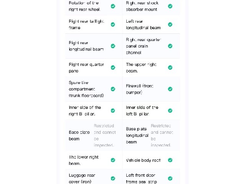Click check icon for quarter panel drain channel
The height and width of the screenshot is (184, 245).
coord(170,46)
